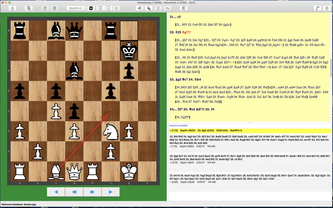Click the yellow engine status bar showing Depth=29/54
This screenshot has height=208, width=333.
[250, 130]
